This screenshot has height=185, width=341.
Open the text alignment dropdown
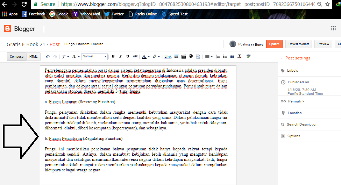click(x=209, y=57)
